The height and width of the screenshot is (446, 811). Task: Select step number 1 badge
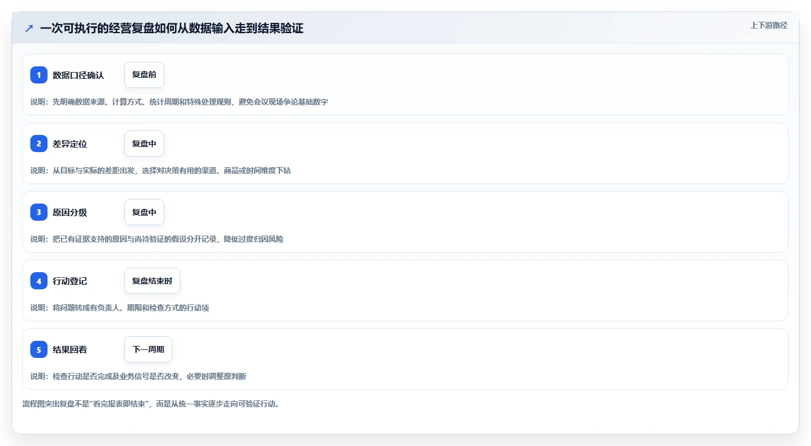tap(39, 75)
